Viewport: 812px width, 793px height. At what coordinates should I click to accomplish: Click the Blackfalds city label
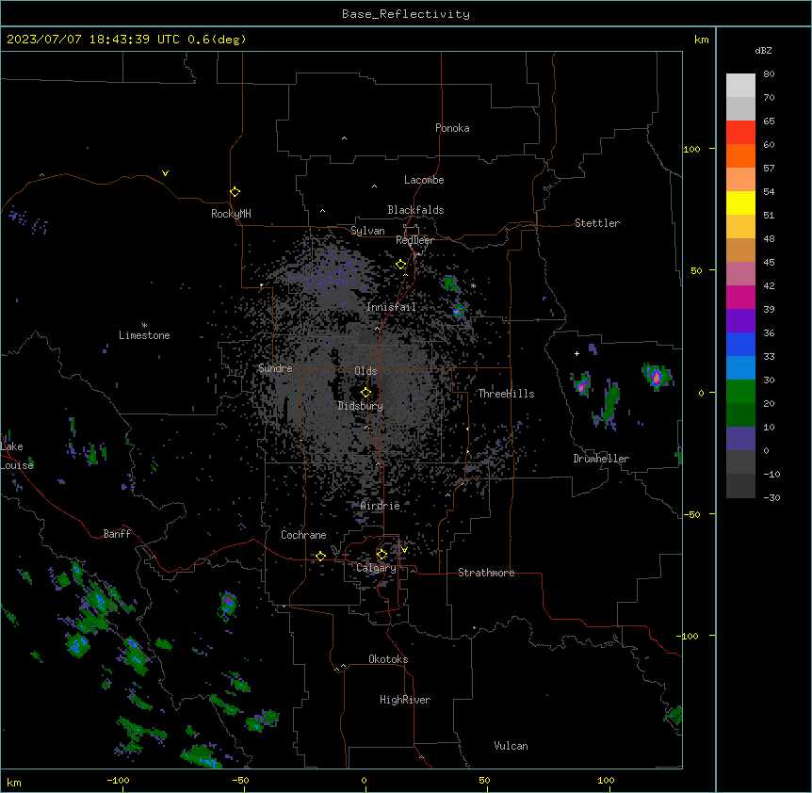click(x=415, y=210)
